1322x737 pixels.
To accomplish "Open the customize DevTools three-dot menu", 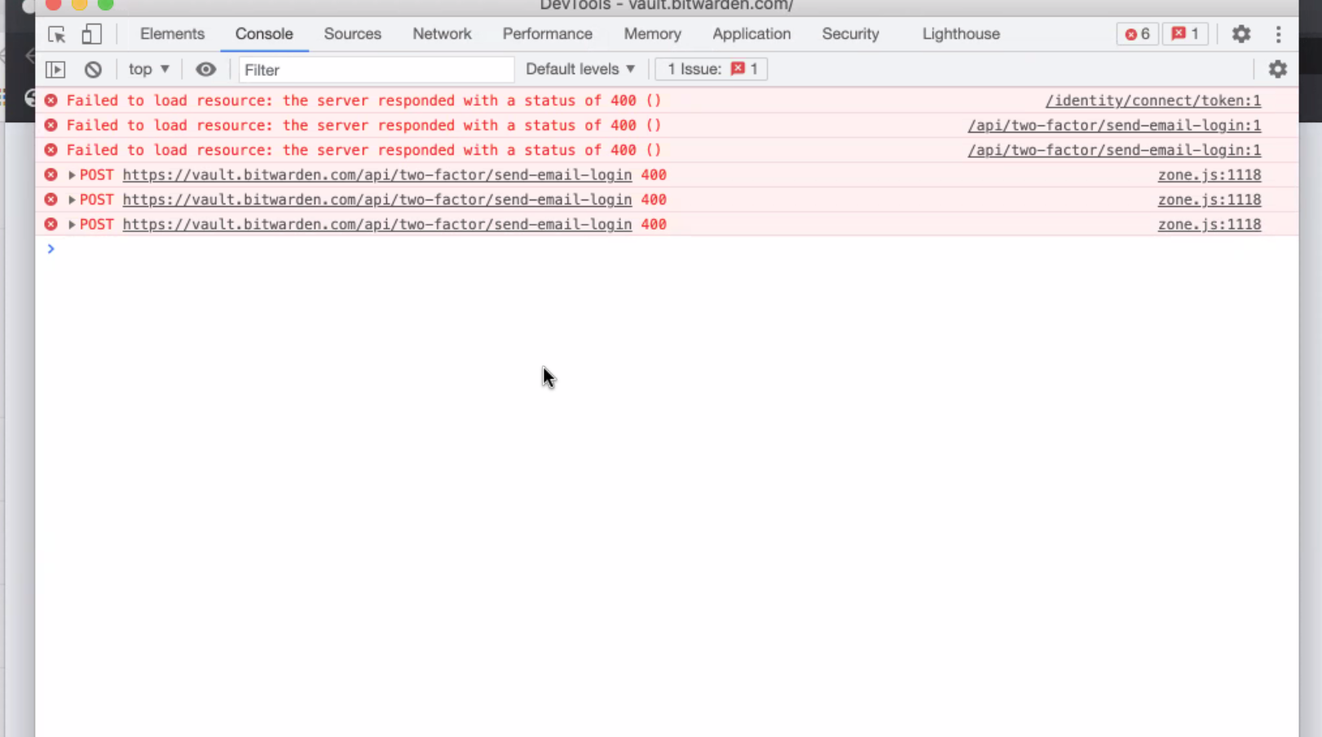I will click(x=1279, y=34).
